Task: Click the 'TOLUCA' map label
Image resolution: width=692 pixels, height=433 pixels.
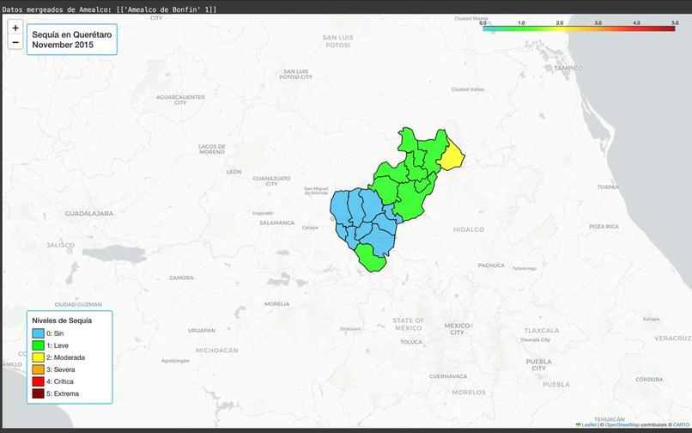Action: click(x=411, y=342)
